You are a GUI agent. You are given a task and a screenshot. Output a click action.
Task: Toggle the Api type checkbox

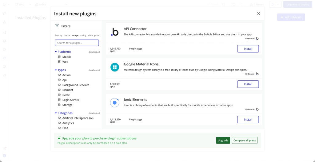[x=59, y=80]
